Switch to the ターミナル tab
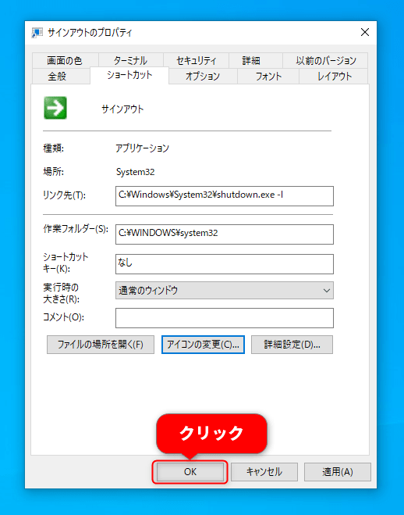 (x=130, y=60)
